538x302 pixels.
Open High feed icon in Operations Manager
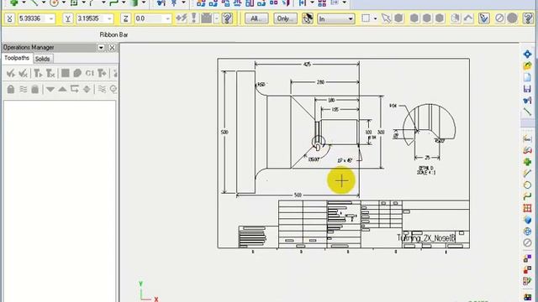102,73
